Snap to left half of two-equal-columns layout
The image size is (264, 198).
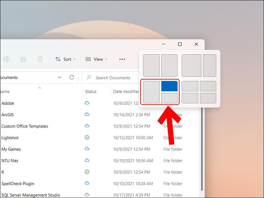click(x=151, y=65)
